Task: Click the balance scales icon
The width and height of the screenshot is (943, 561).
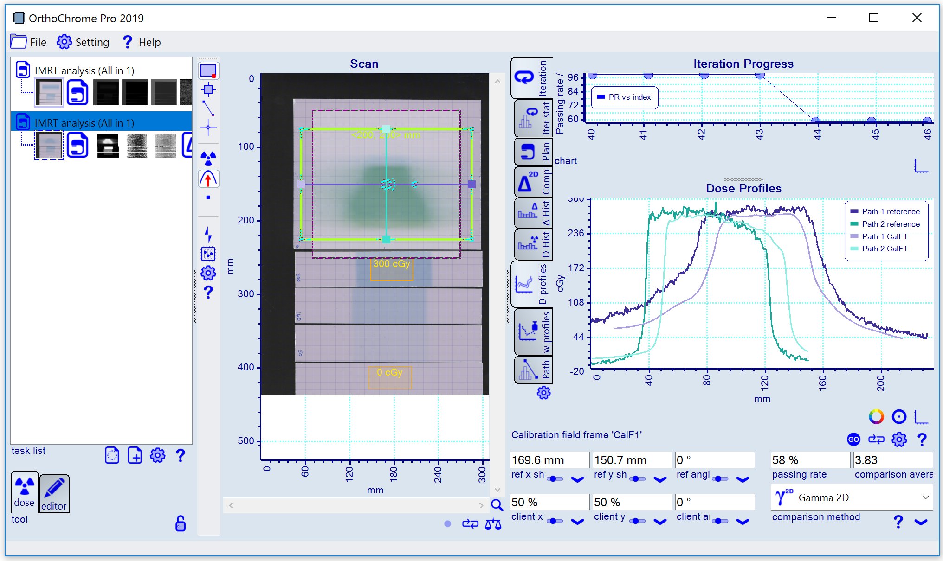Action: point(493,524)
